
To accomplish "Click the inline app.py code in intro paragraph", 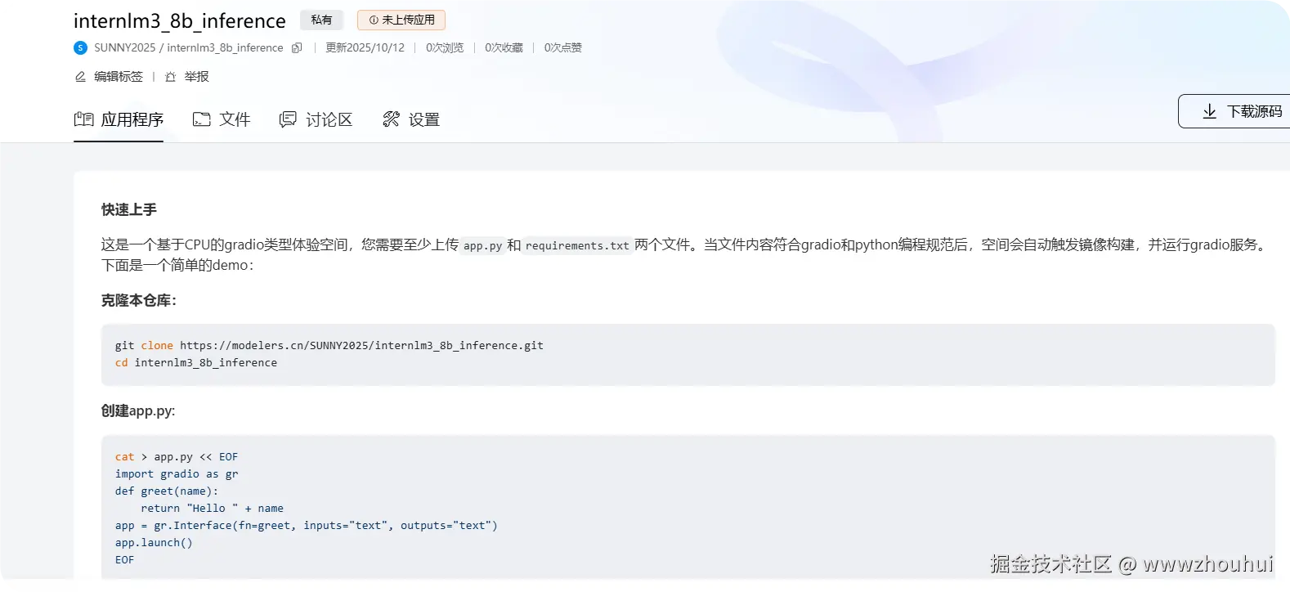I will click(483, 245).
